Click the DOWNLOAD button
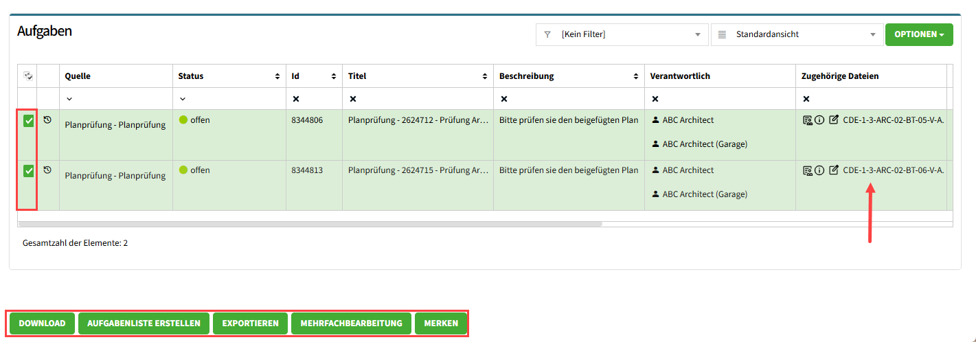This screenshot has height=342, width=976. [42, 323]
